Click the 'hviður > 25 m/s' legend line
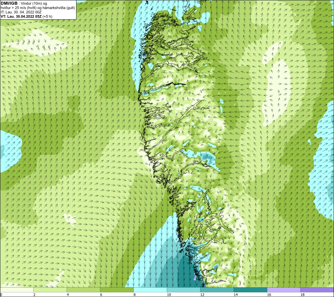 38,8
